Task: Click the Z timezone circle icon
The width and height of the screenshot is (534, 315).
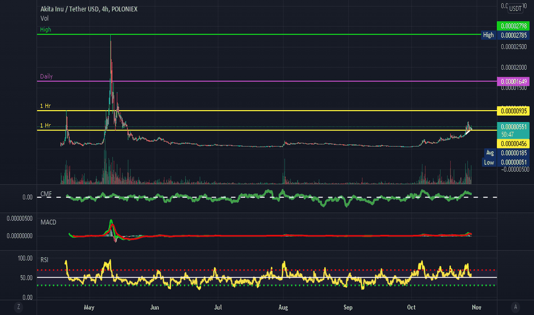Action: (x=18, y=307)
